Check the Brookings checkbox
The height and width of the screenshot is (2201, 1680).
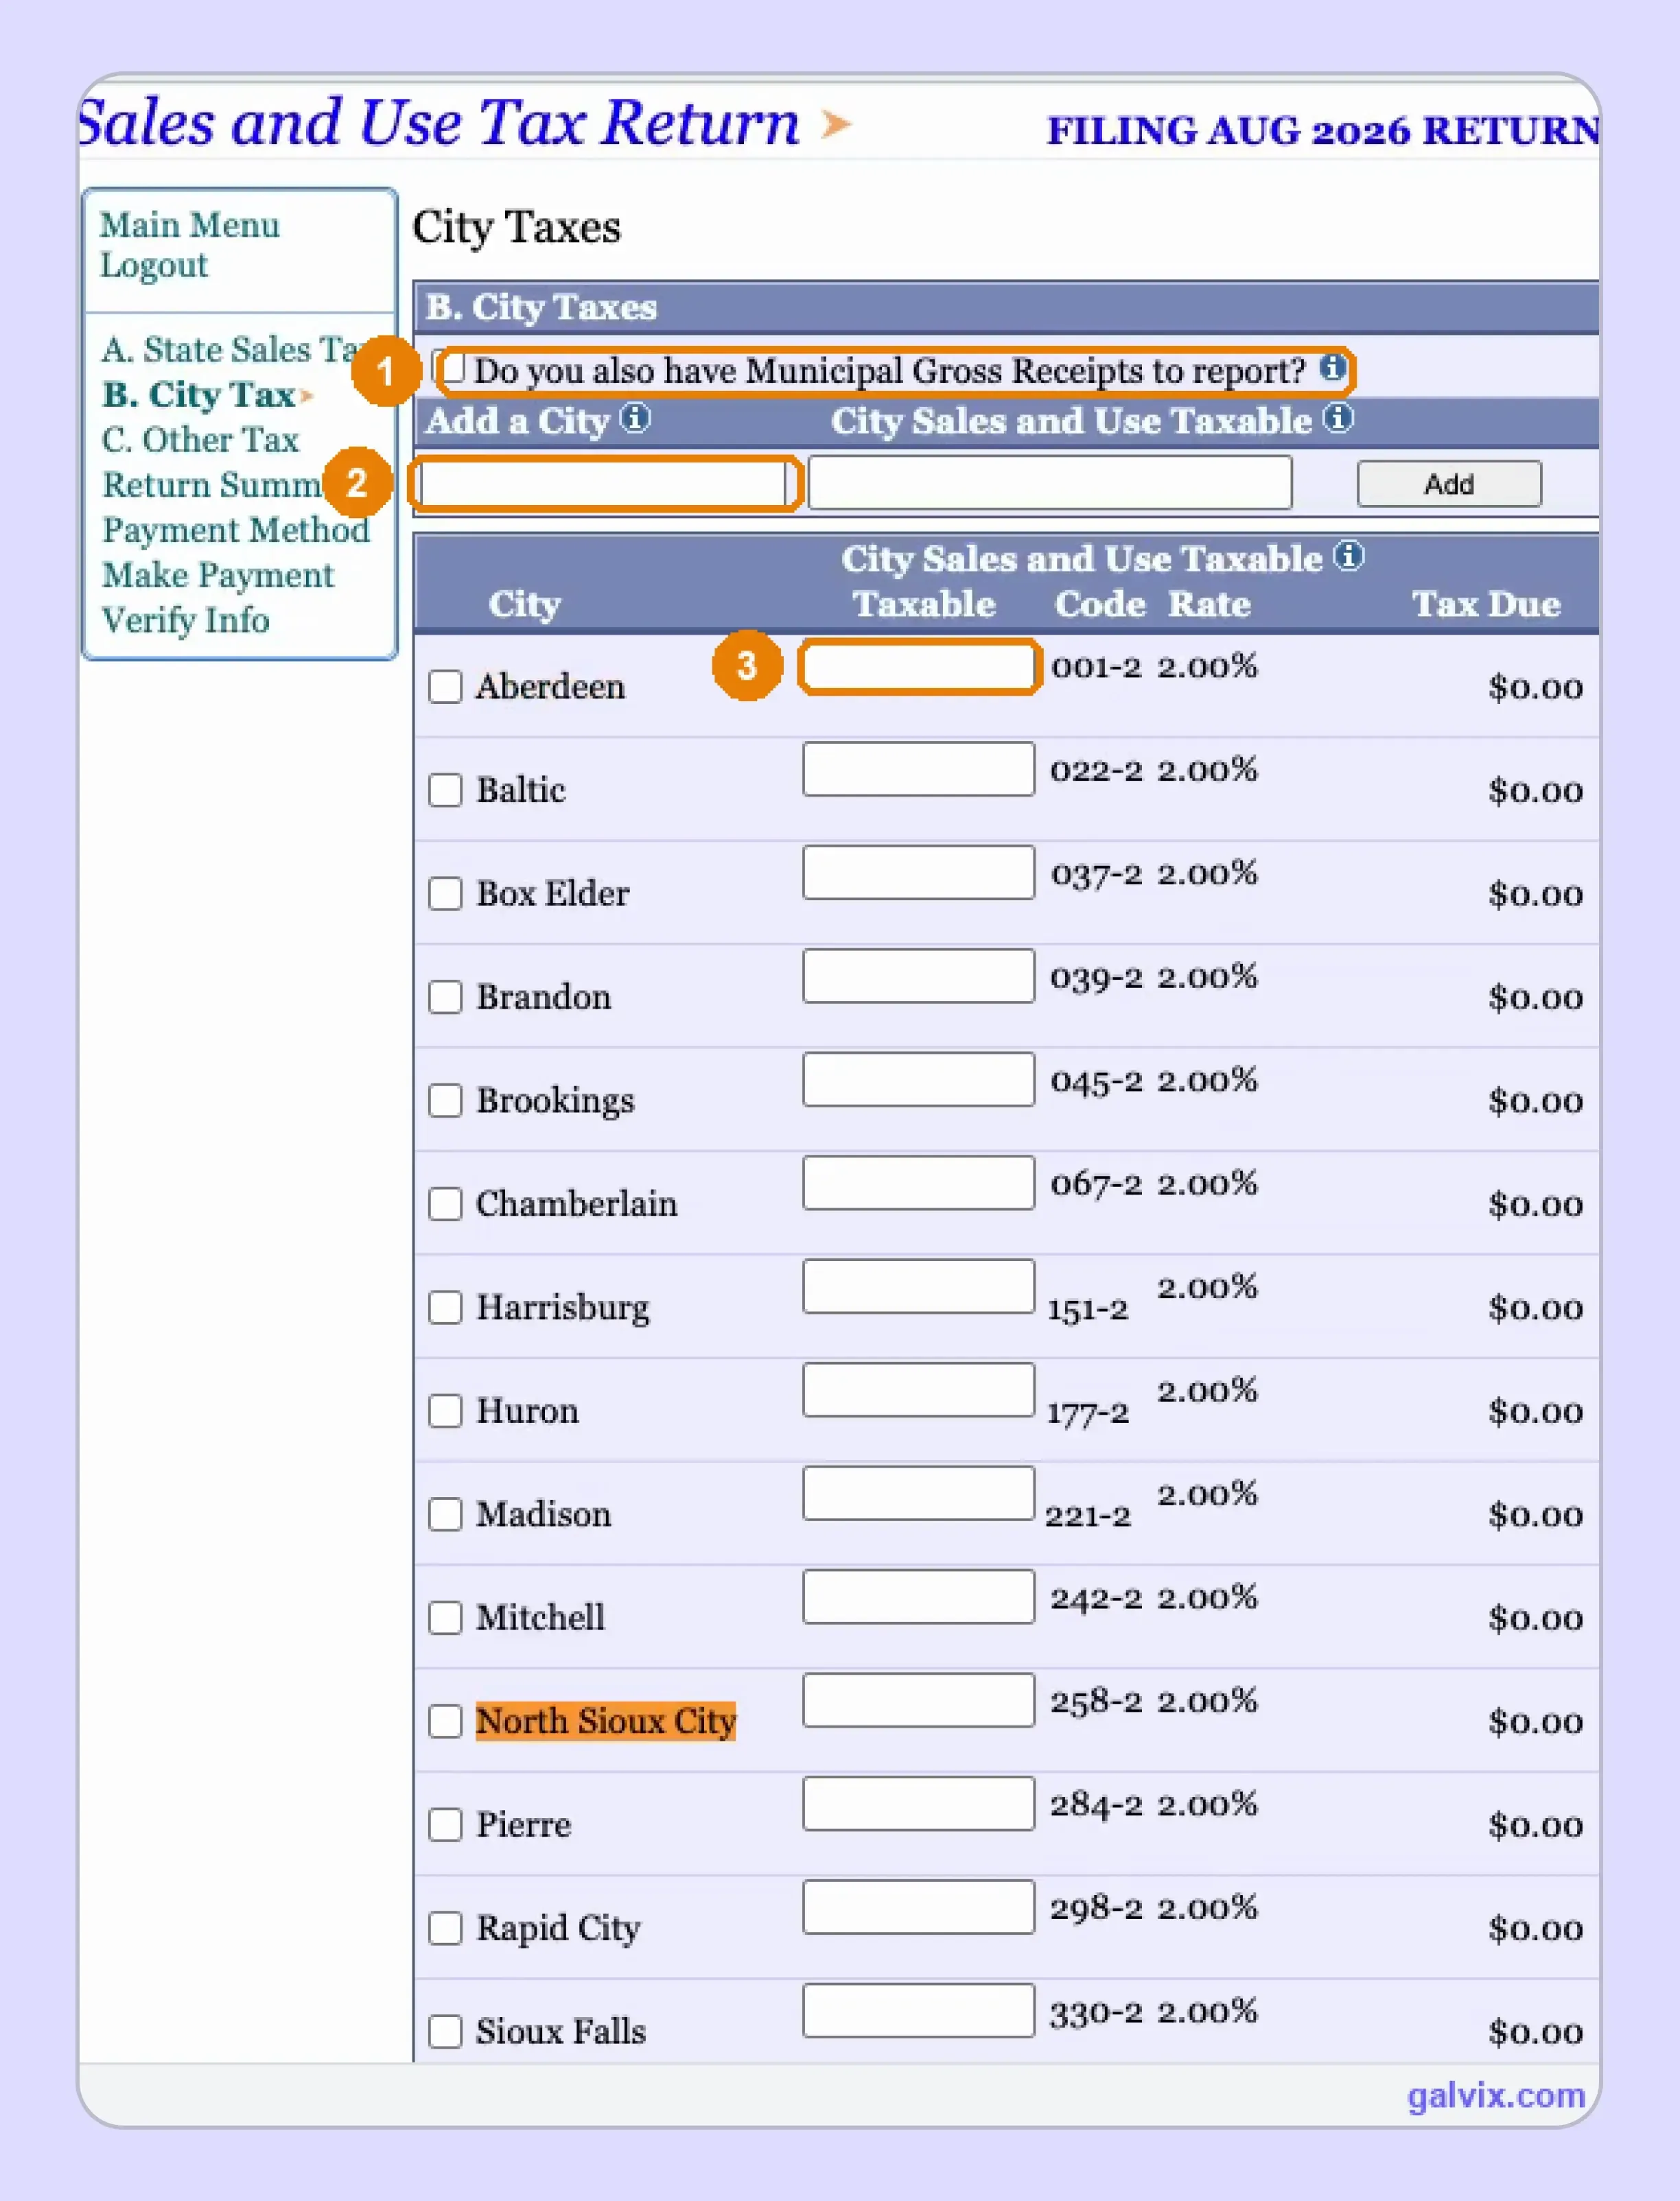pos(445,1100)
